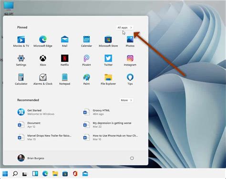Open Mail from the taskbar
Viewport: 226px width, 179px height.
coord(85,174)
